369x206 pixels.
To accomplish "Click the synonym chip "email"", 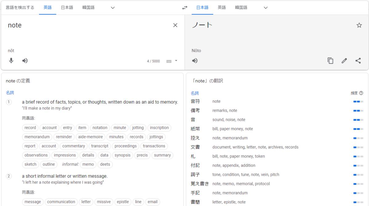I will click(153, 202).
